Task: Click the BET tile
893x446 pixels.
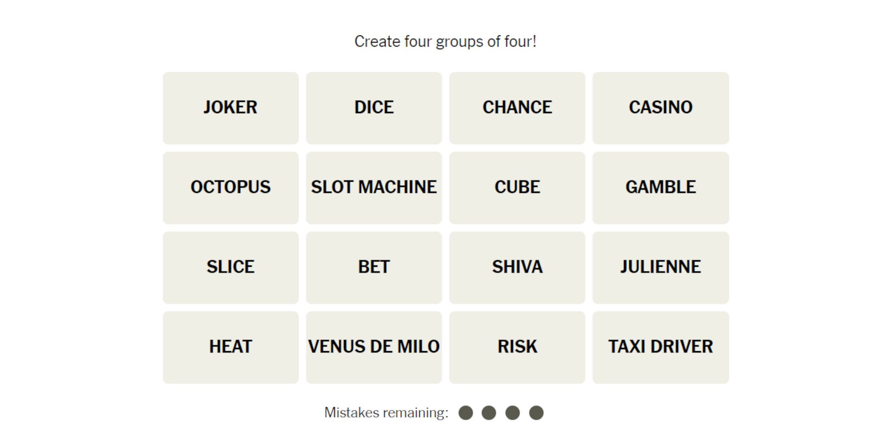Action: (374, 268)
